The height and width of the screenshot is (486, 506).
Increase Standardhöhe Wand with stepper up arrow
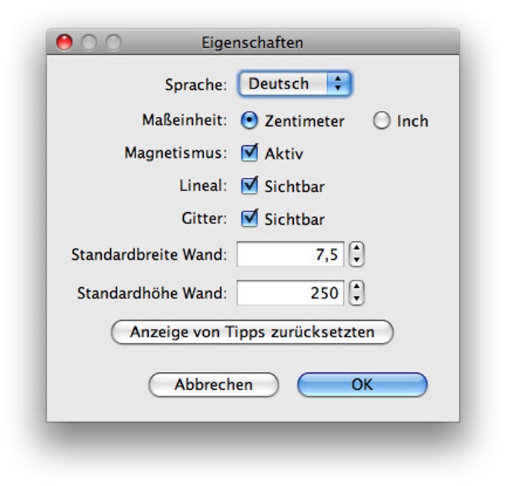tap(357, 287)
